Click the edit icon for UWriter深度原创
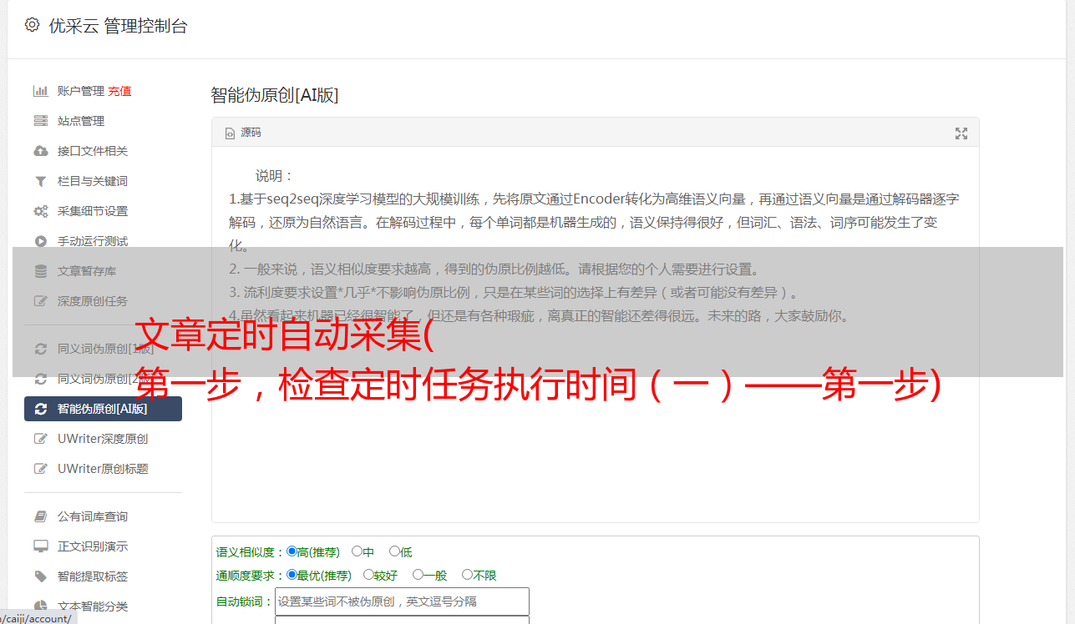 pos(40,439)
